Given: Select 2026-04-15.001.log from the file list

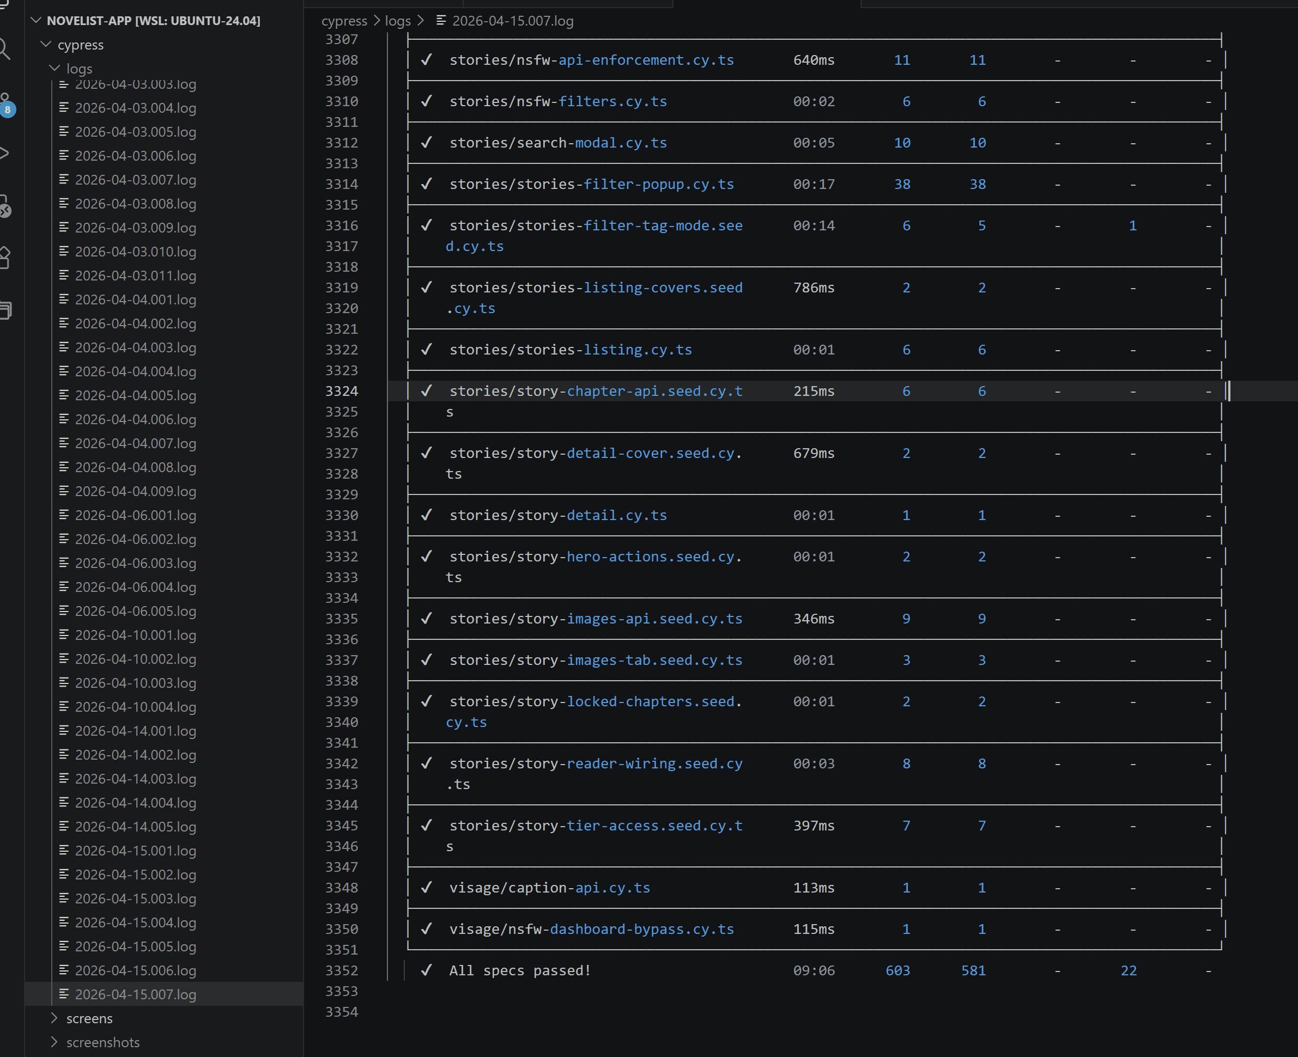Looking at the screenshot, I should [135, 851].
